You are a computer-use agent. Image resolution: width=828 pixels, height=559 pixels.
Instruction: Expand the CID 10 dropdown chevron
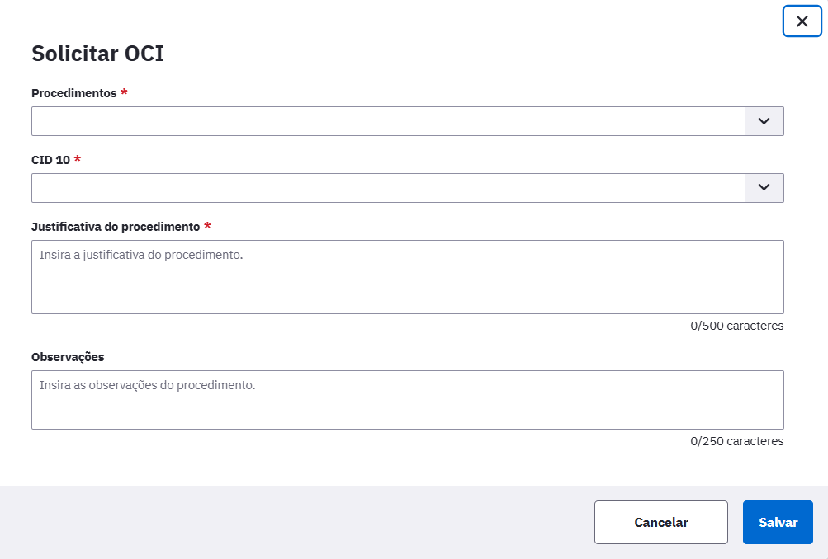pyautogui.click(x=764, y=188)
